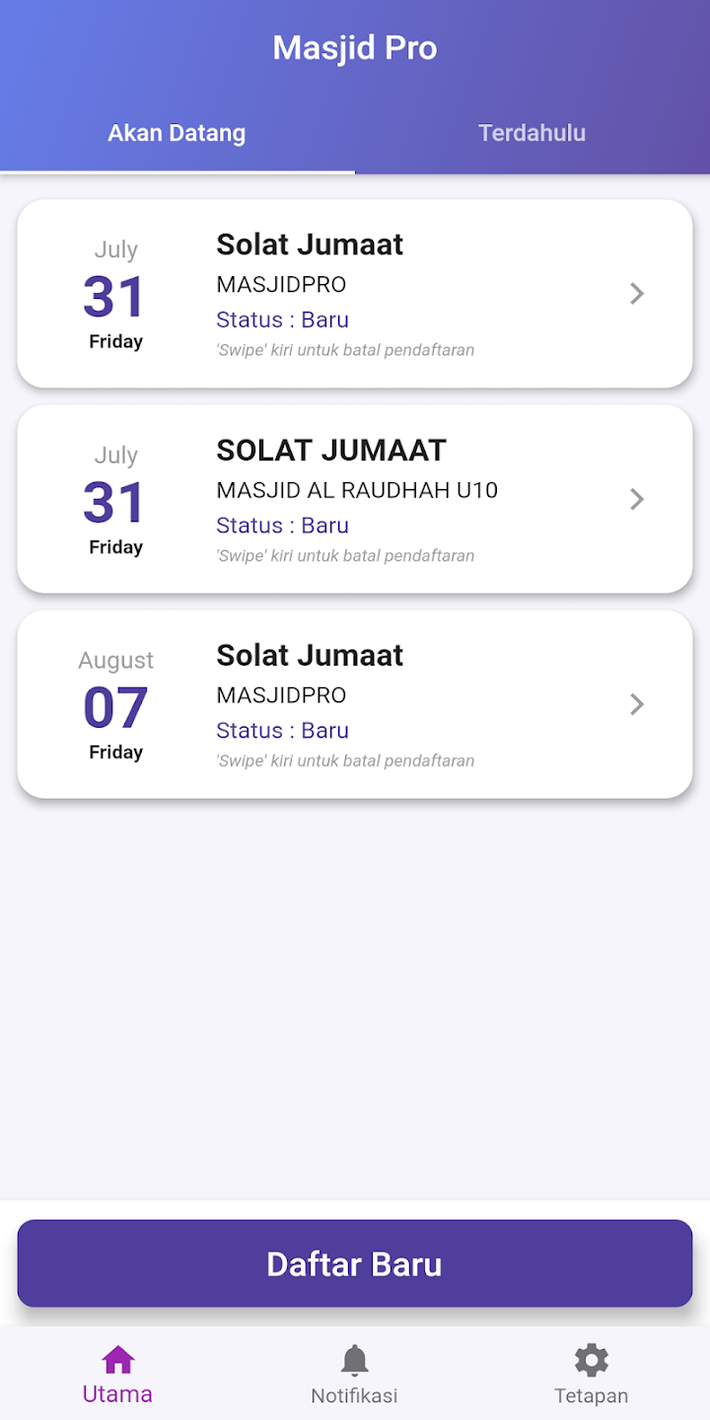Tap the July 31 date on first card
710x1420 pixels.
tap(115, 296)
